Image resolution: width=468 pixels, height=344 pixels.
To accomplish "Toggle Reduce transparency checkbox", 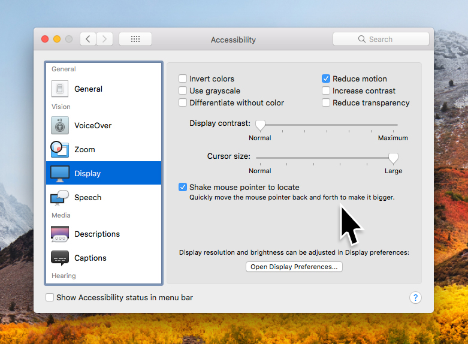I will (326, 102).
